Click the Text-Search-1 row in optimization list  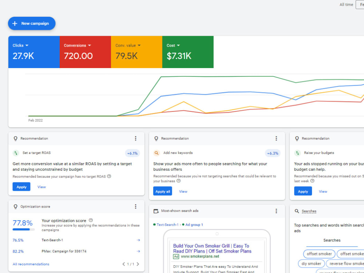76,240
